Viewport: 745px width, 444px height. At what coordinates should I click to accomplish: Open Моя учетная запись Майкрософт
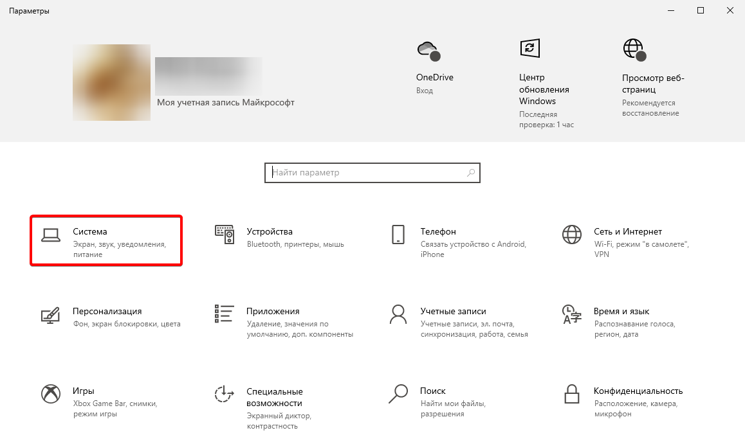(x=225, y=102)
